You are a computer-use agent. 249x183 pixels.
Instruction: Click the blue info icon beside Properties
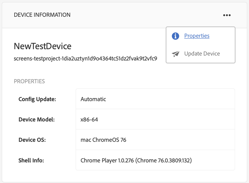tap(176, 36)
